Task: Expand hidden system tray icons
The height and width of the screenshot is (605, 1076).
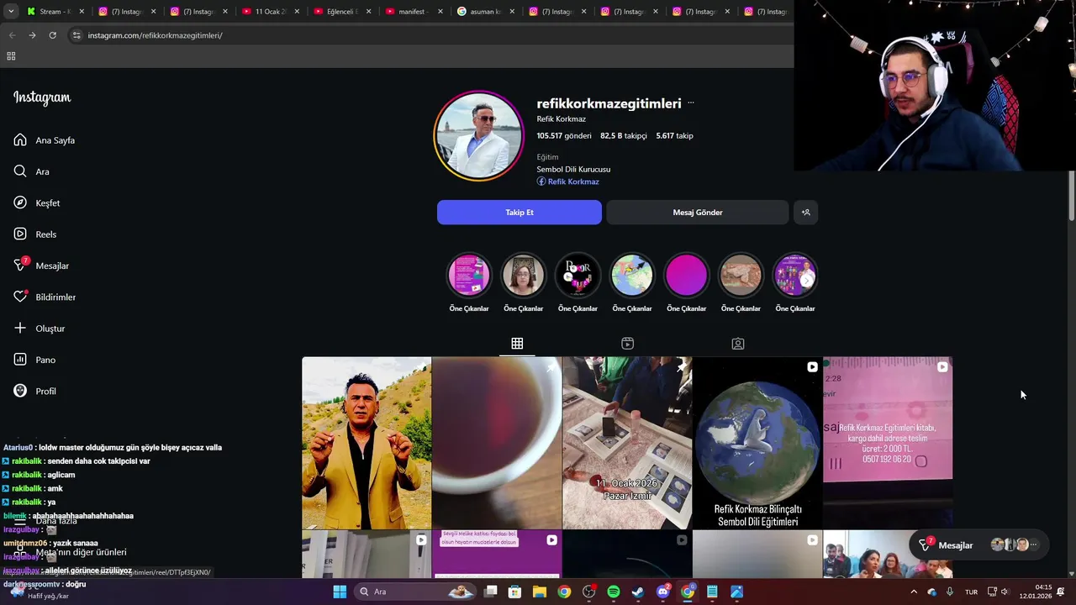Action: (x=914, y=592)
